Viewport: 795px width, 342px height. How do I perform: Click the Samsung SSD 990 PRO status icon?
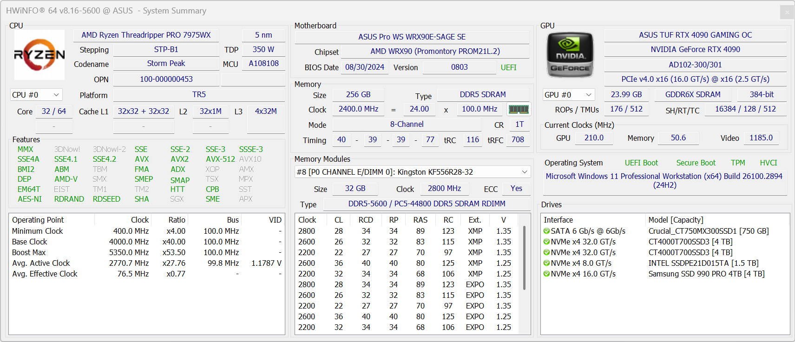point(547,274)
